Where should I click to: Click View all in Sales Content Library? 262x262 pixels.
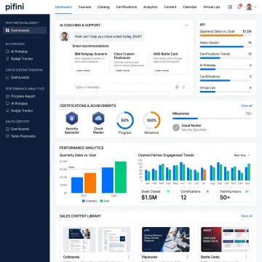pyautogui.click(x=247, y=216)
